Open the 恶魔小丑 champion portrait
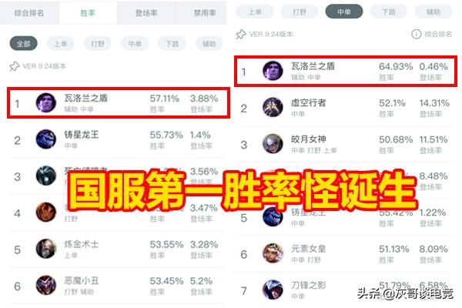 click(46, 285)
